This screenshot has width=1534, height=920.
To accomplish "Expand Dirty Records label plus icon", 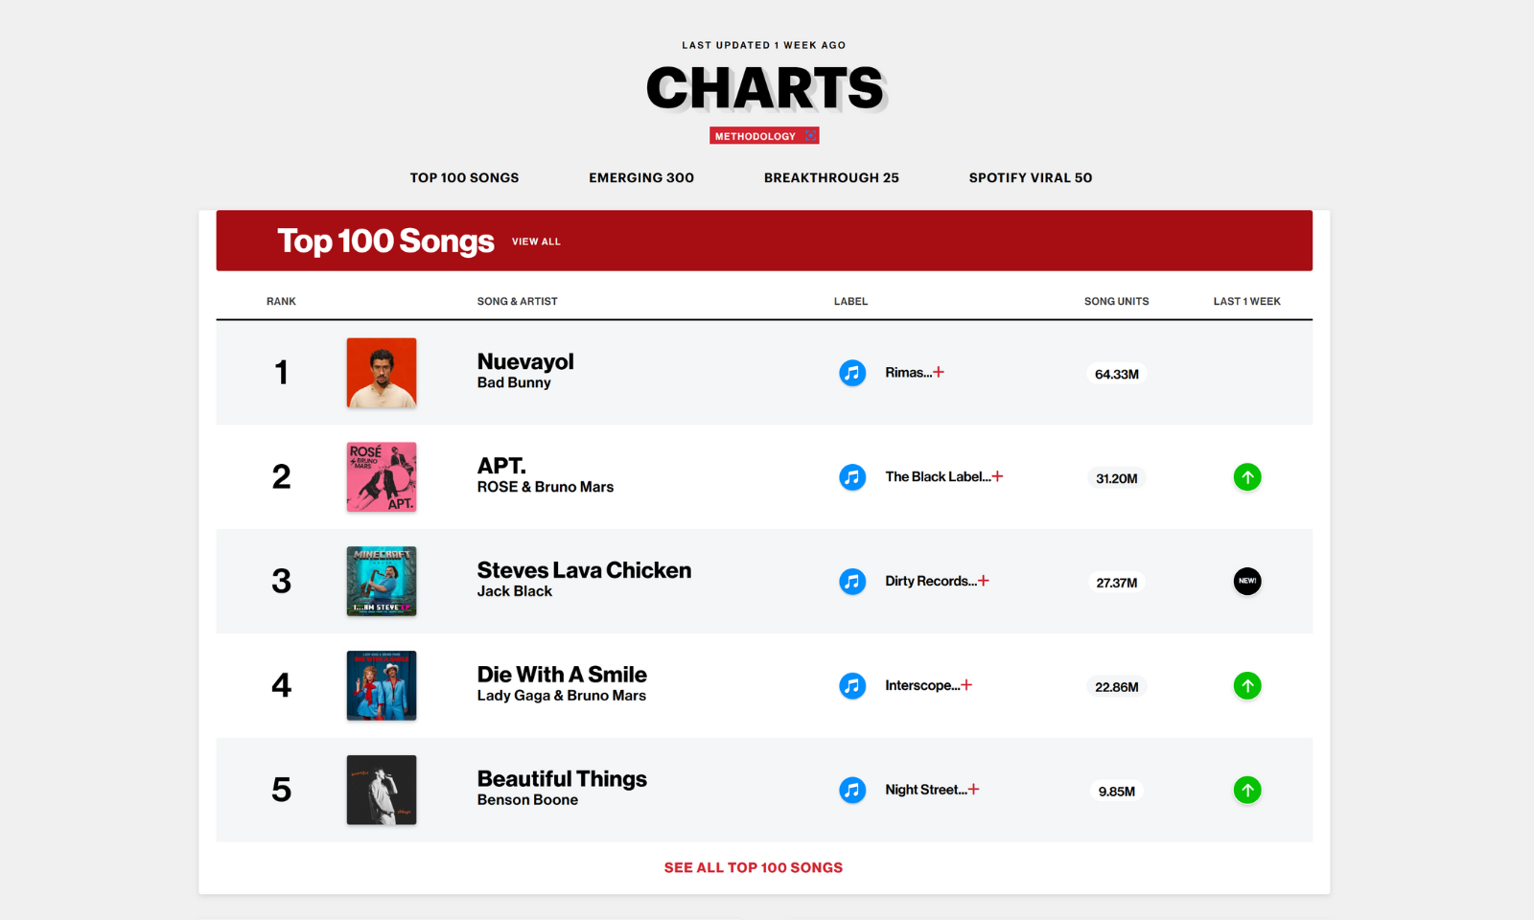I will click(984, 581).
